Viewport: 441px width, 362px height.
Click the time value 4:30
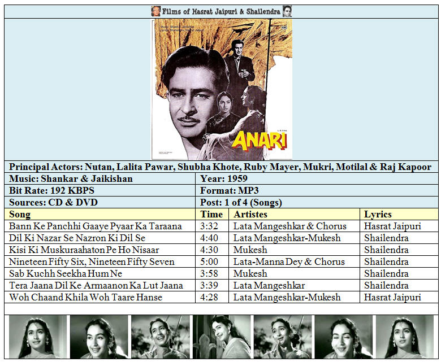pos(209,250)
